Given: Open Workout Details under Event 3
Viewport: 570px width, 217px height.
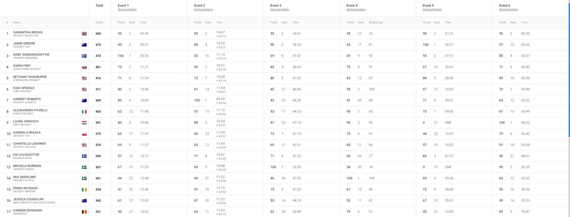Looking at the screenshot, I should point(280,10).
